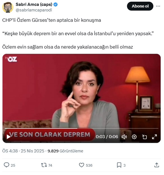Like the tweet with the heart icon
This screenshot has width=164, height=175.
coord(82,165)
